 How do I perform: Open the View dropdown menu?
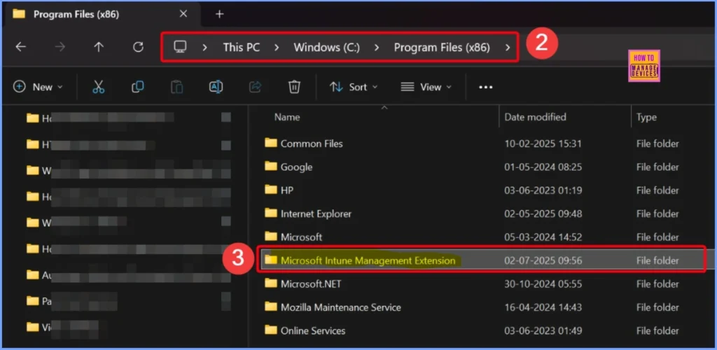point(426,87)
